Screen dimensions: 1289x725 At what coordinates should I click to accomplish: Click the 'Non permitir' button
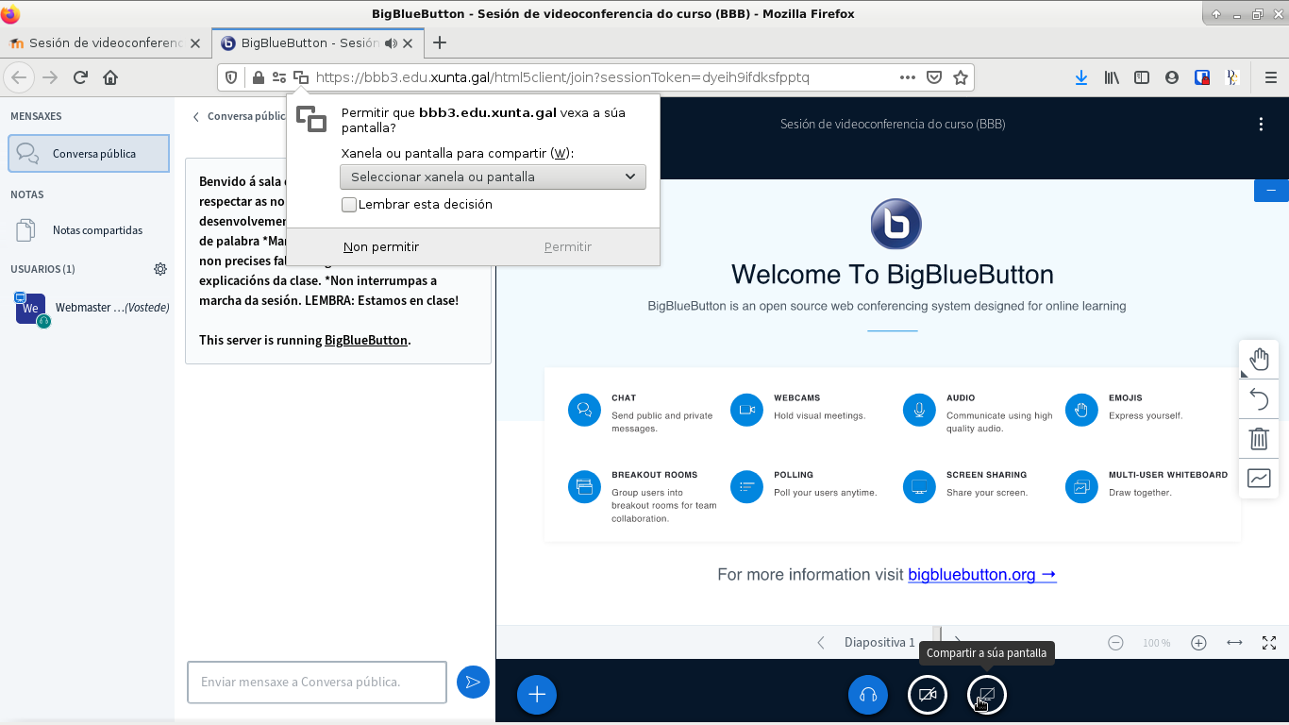click(381, 246)
